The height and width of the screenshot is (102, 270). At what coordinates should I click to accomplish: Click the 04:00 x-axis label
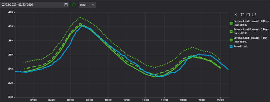point(52,100)
